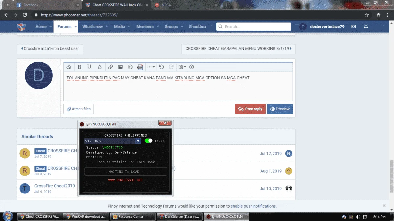
Task: Click the Attach files button
Action: (x=79, y=109)
